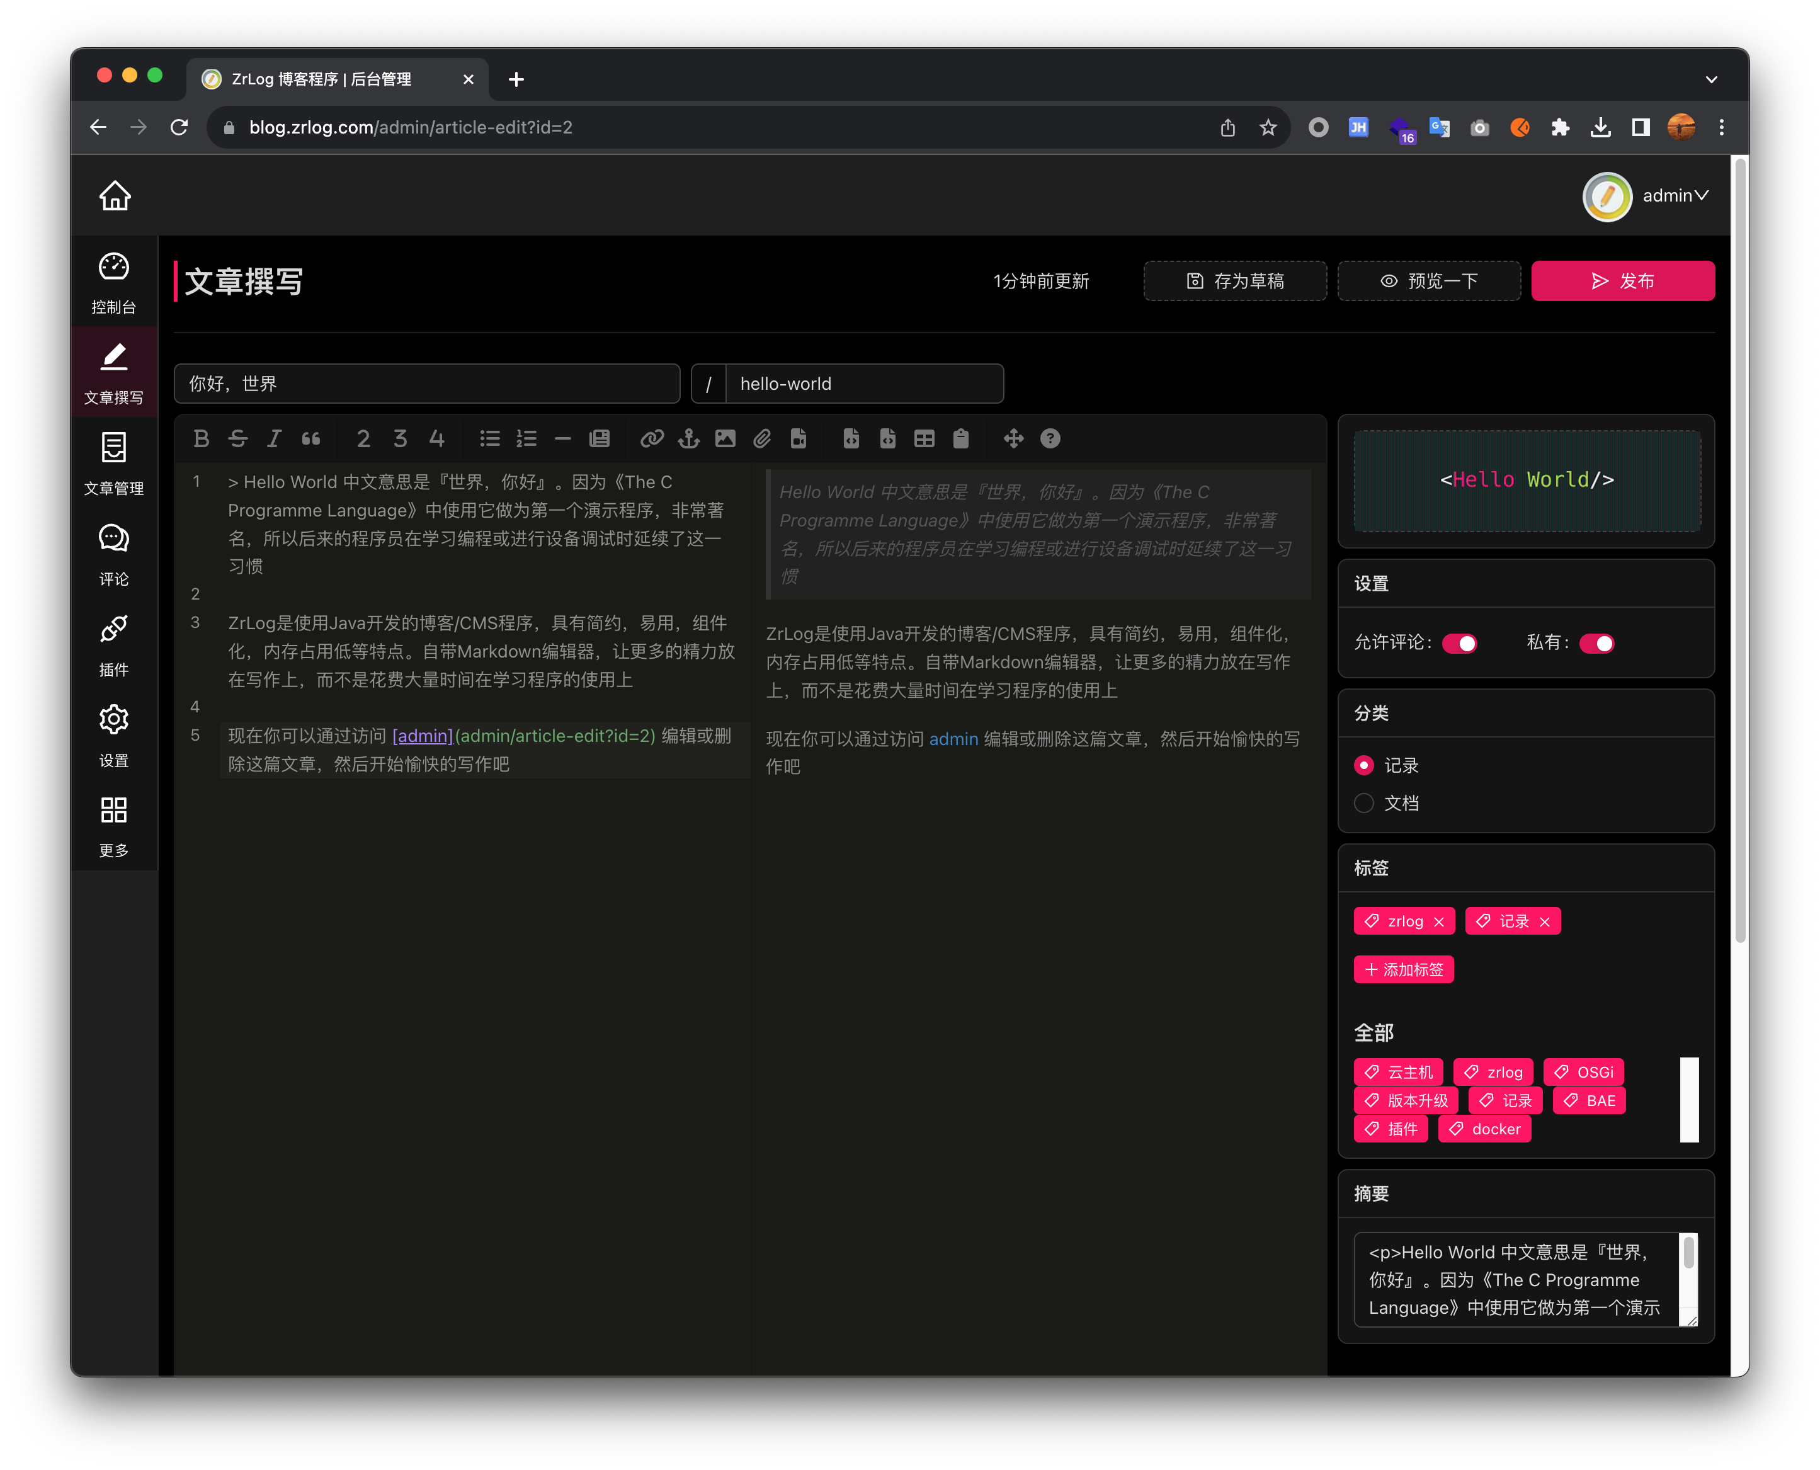Image resolution: width=1820 pixels, height=1470 pixels.
Task: Add the 版本升级 tag from 全部
Action: pos(1406,1101)
